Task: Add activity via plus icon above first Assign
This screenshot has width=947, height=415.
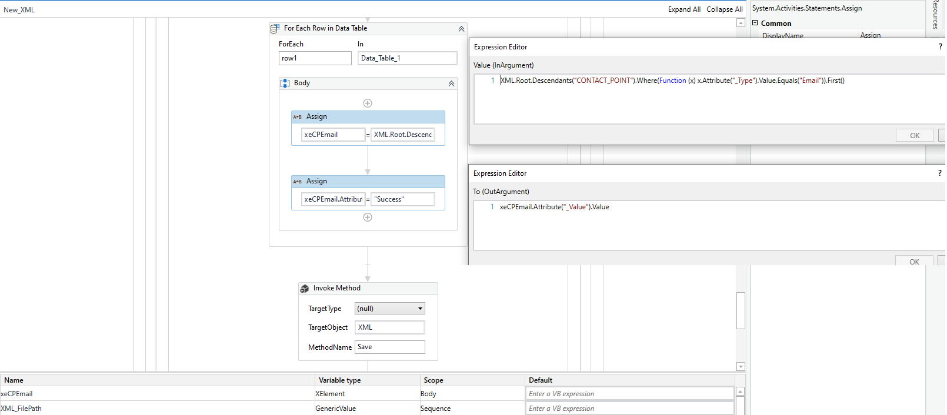Action: pos(368,103)
